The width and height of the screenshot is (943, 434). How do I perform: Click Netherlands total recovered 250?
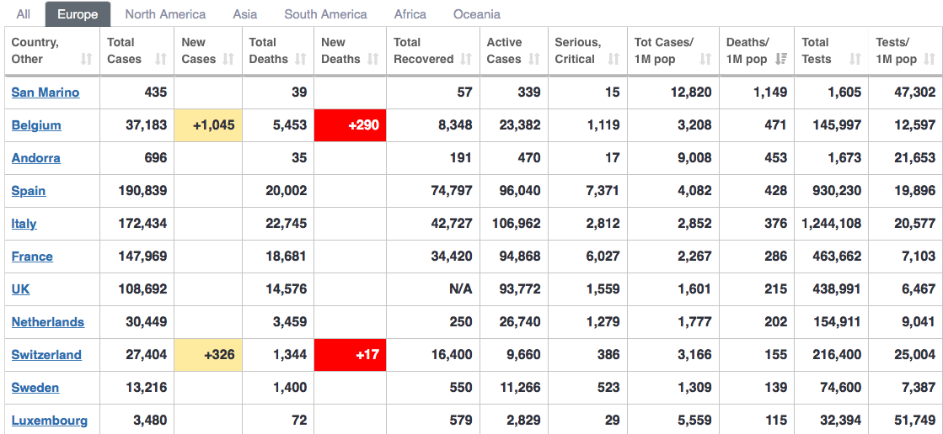pos(461,322)
